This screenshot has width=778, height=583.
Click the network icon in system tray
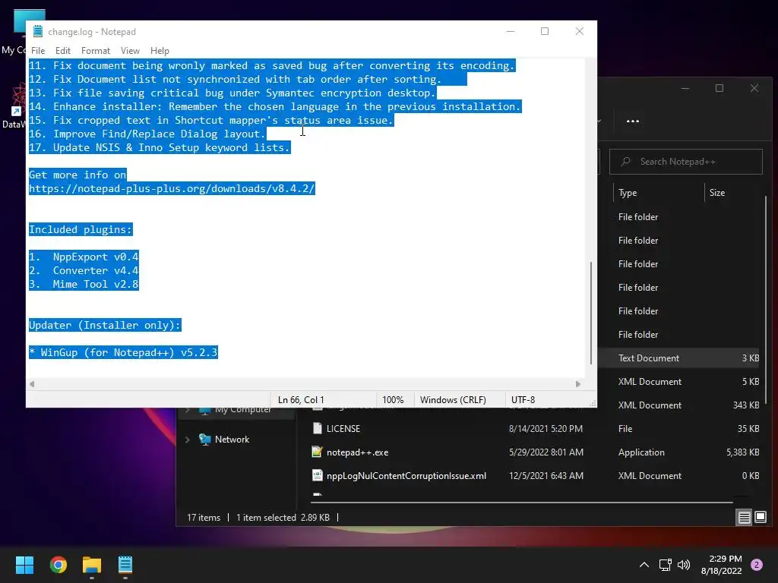665,565
